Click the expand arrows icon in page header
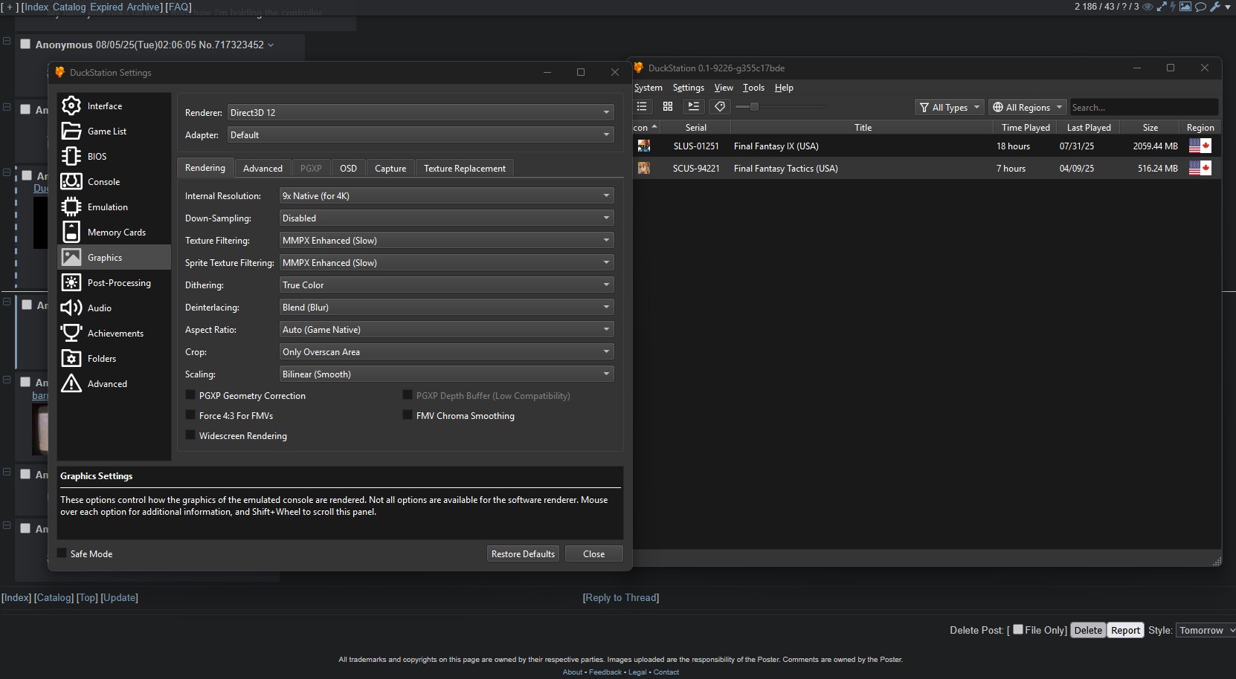 pyautogui.click(x=1161, y=7)
